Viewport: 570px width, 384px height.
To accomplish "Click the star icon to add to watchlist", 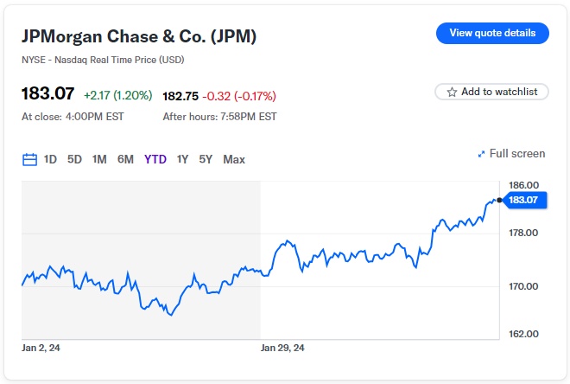I will pos(452,92).
